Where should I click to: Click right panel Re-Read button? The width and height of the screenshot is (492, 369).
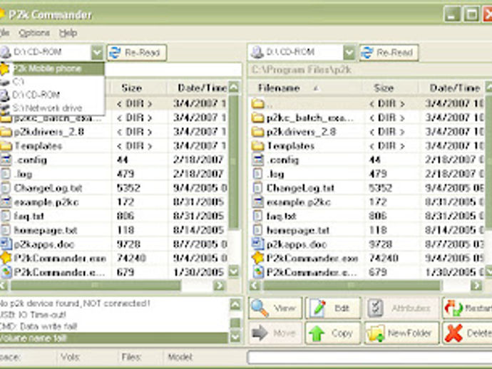[x=389, y=53]
